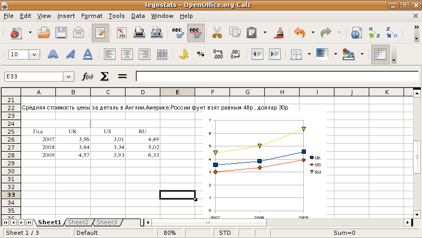Open the Undo history dropdown arrow

point(313,33)
